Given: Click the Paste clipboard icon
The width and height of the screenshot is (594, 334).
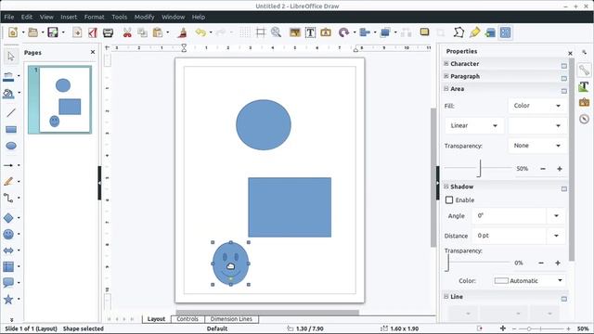Looking at the screenshot, I should [x=158, y=32].
